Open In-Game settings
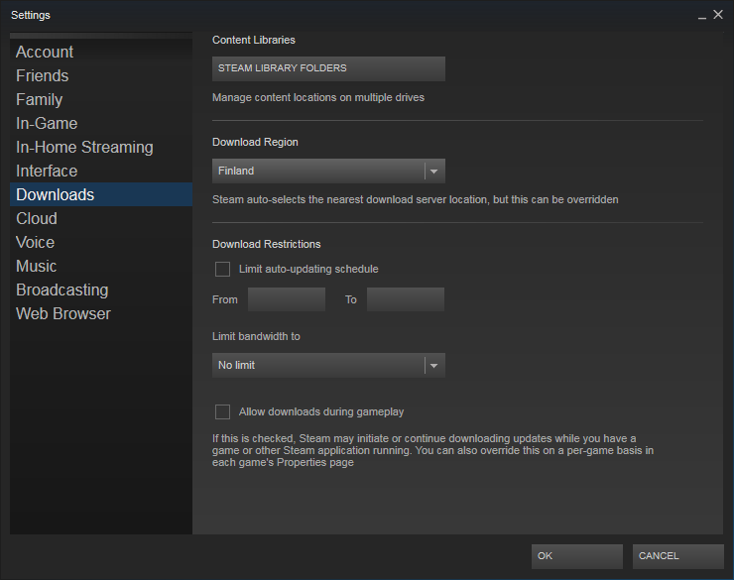This screenshot has height=580, width=734. coord(100,124)
